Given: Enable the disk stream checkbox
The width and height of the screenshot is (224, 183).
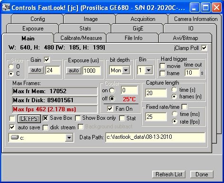Looking at the screenshot, I should pyautogui.click(x=46, y=127).
